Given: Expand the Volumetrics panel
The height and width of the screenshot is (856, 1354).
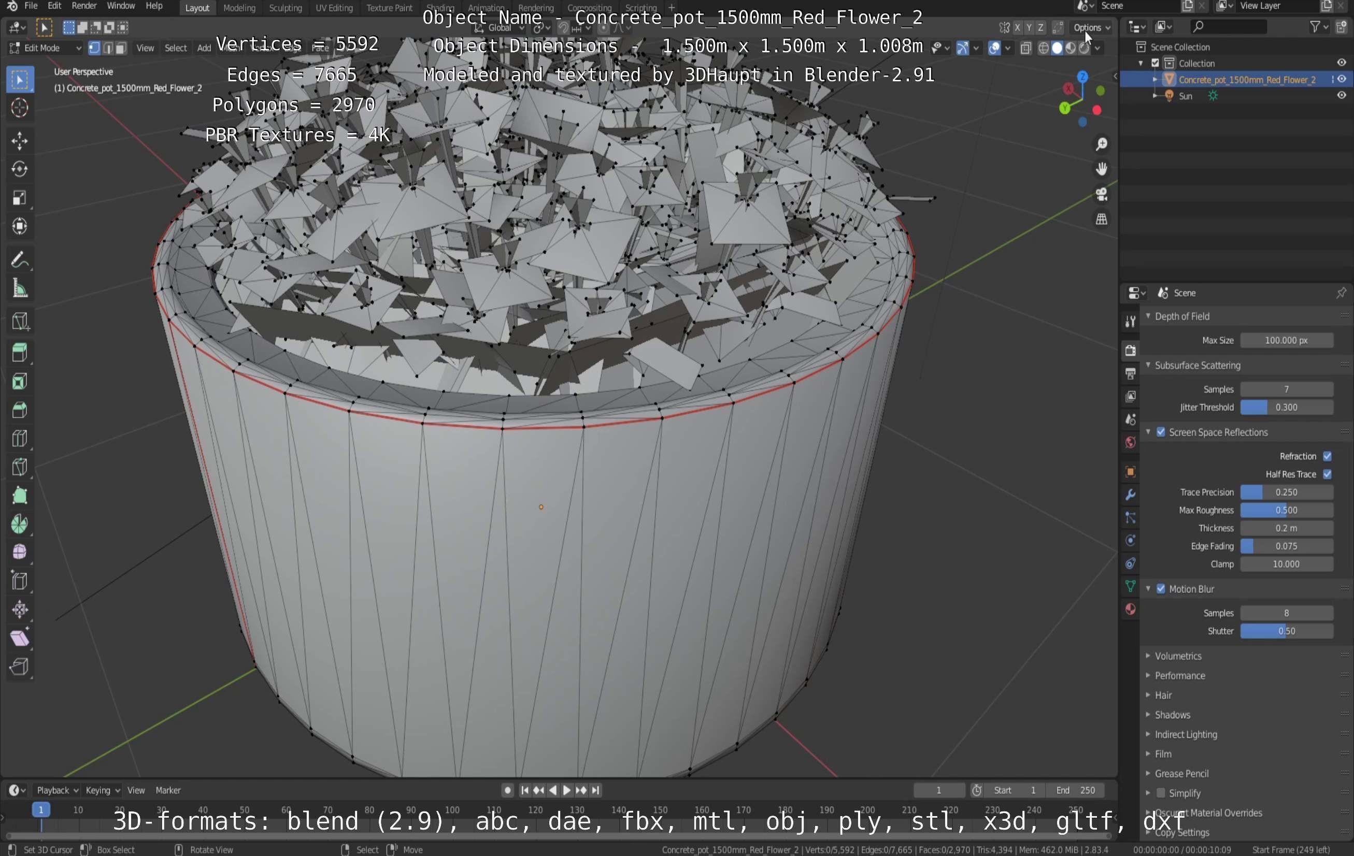Looking at the screenshot, I should tap(1177, 656).
